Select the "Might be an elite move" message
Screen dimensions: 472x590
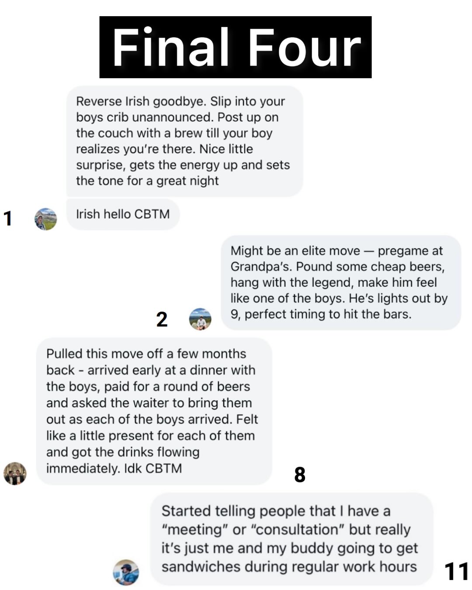[x=340, y=282]
